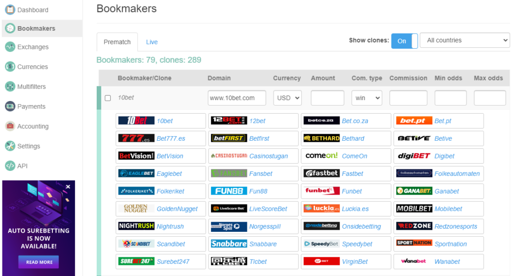The height and width of the screenshot is (276, 516).
Task: Open the USD currency dropdown
Action: point(287,98)
